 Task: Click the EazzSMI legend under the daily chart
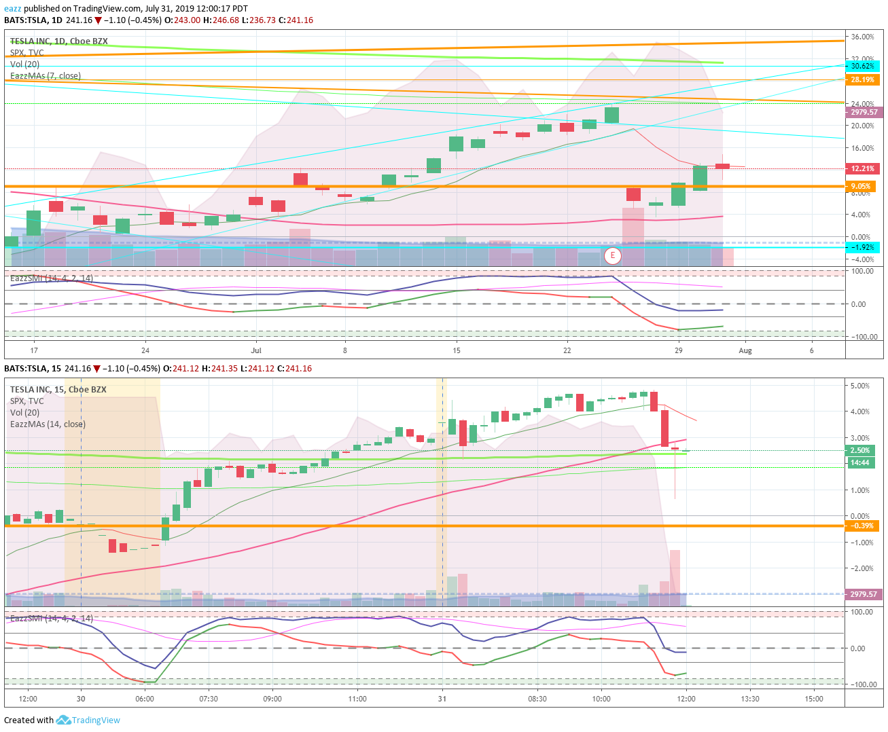52,278
